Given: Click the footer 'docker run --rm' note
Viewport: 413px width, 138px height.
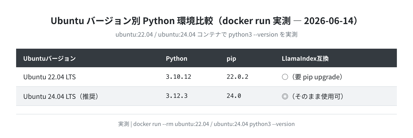Looking at the screenshot, I should pos(206,124).
